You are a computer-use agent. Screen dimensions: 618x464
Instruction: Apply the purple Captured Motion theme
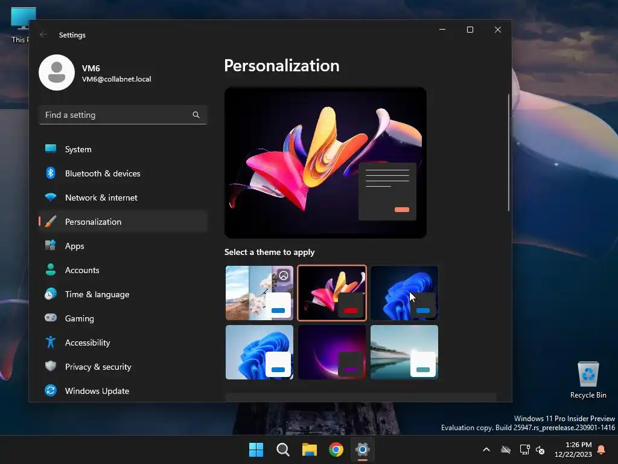332,352
